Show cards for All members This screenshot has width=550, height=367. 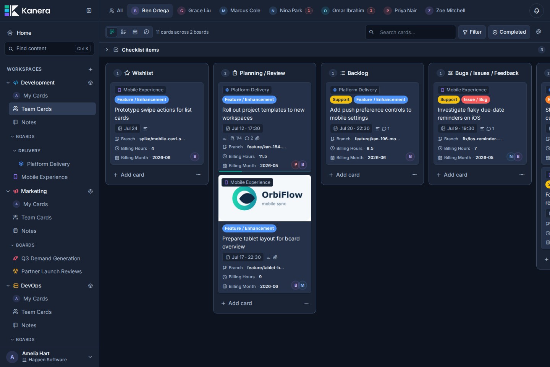[x=116, y=11]
